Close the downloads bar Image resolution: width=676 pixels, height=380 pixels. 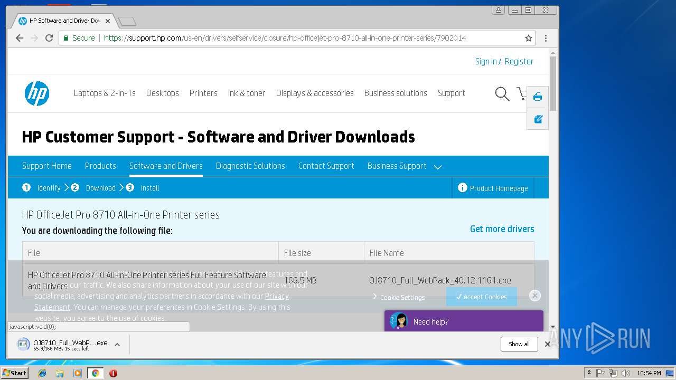[548, 344]
